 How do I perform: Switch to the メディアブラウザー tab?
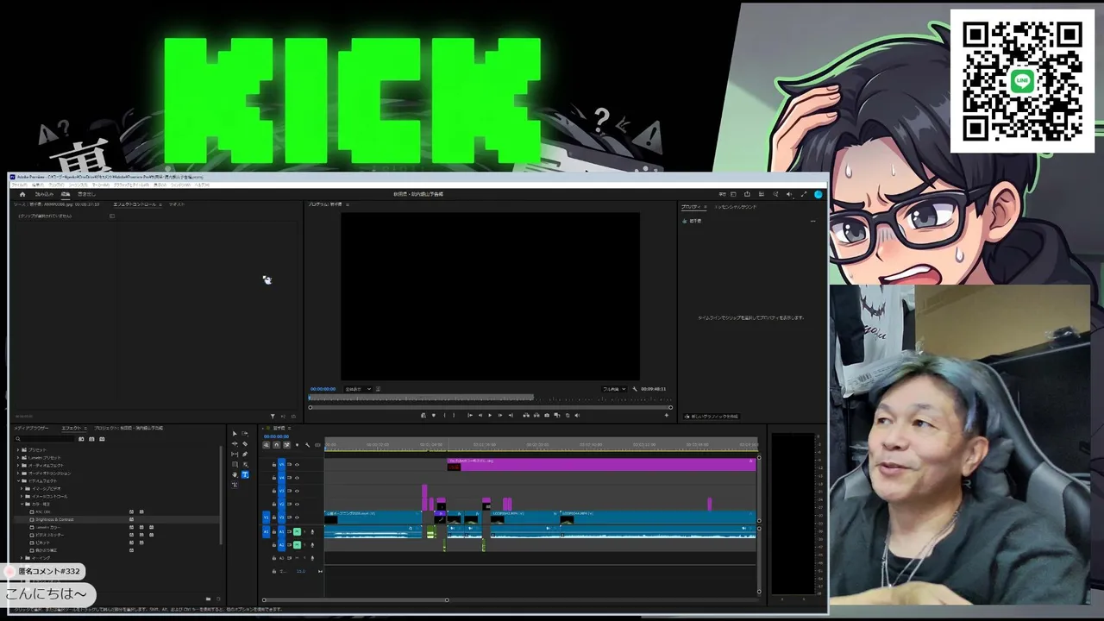pyautogui.click(x=31, y=428)
